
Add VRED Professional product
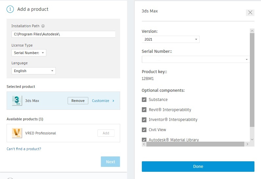tap(106, 133)
